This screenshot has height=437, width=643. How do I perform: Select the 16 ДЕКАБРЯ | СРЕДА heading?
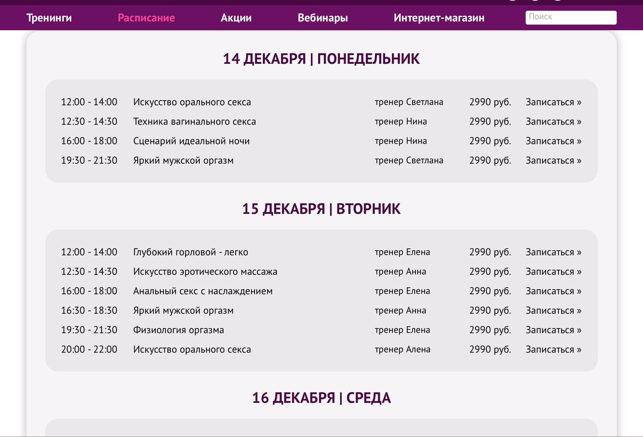coord(321,398)
